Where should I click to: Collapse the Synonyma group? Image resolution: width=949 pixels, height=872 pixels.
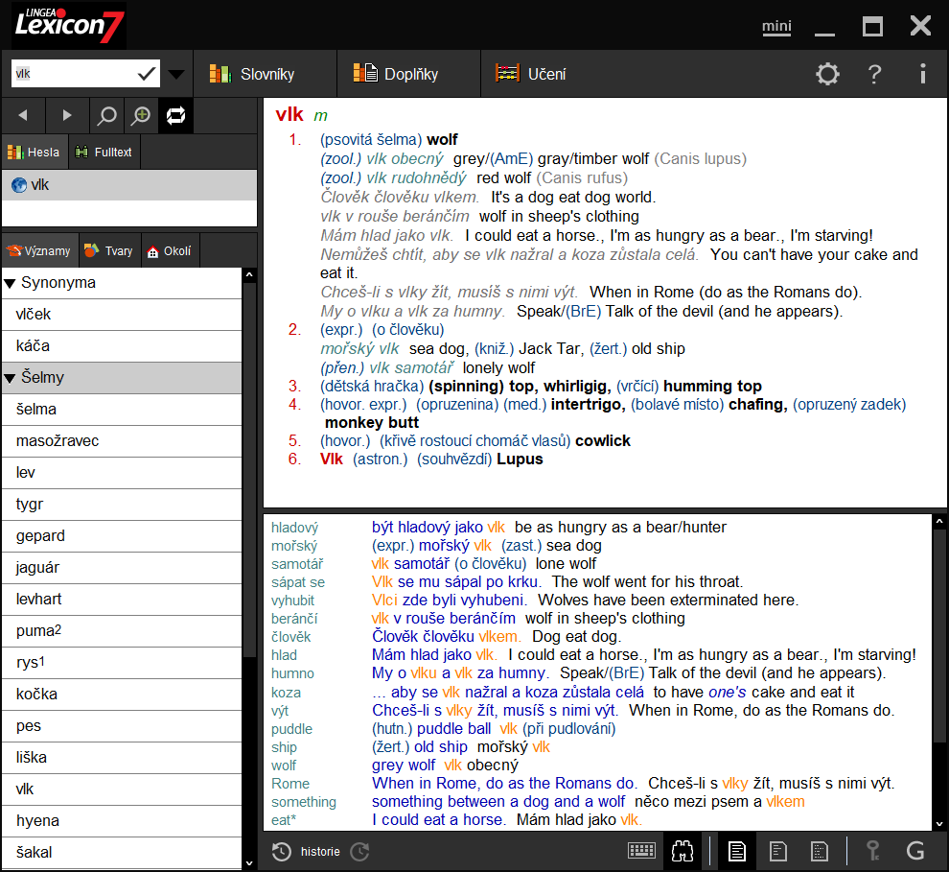10,283
